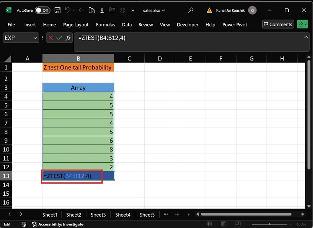The height and width of the screenshot is (228, 313).
Task: Open the Undo history dropdown arrow
Action: (73, 10)
